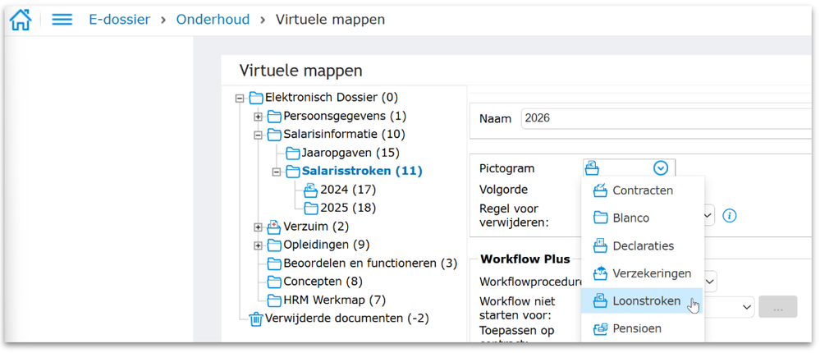This screenshot has width=820, height=353.
Task: Click into the Naam input field
Action: click(665, 118)
